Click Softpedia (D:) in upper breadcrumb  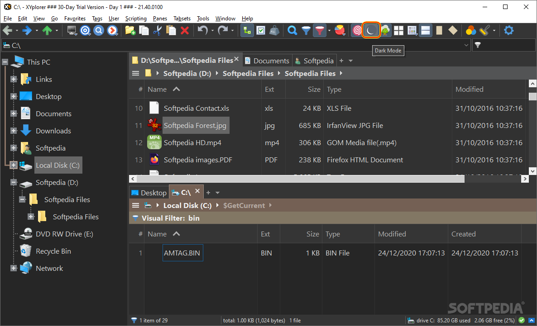187,74
